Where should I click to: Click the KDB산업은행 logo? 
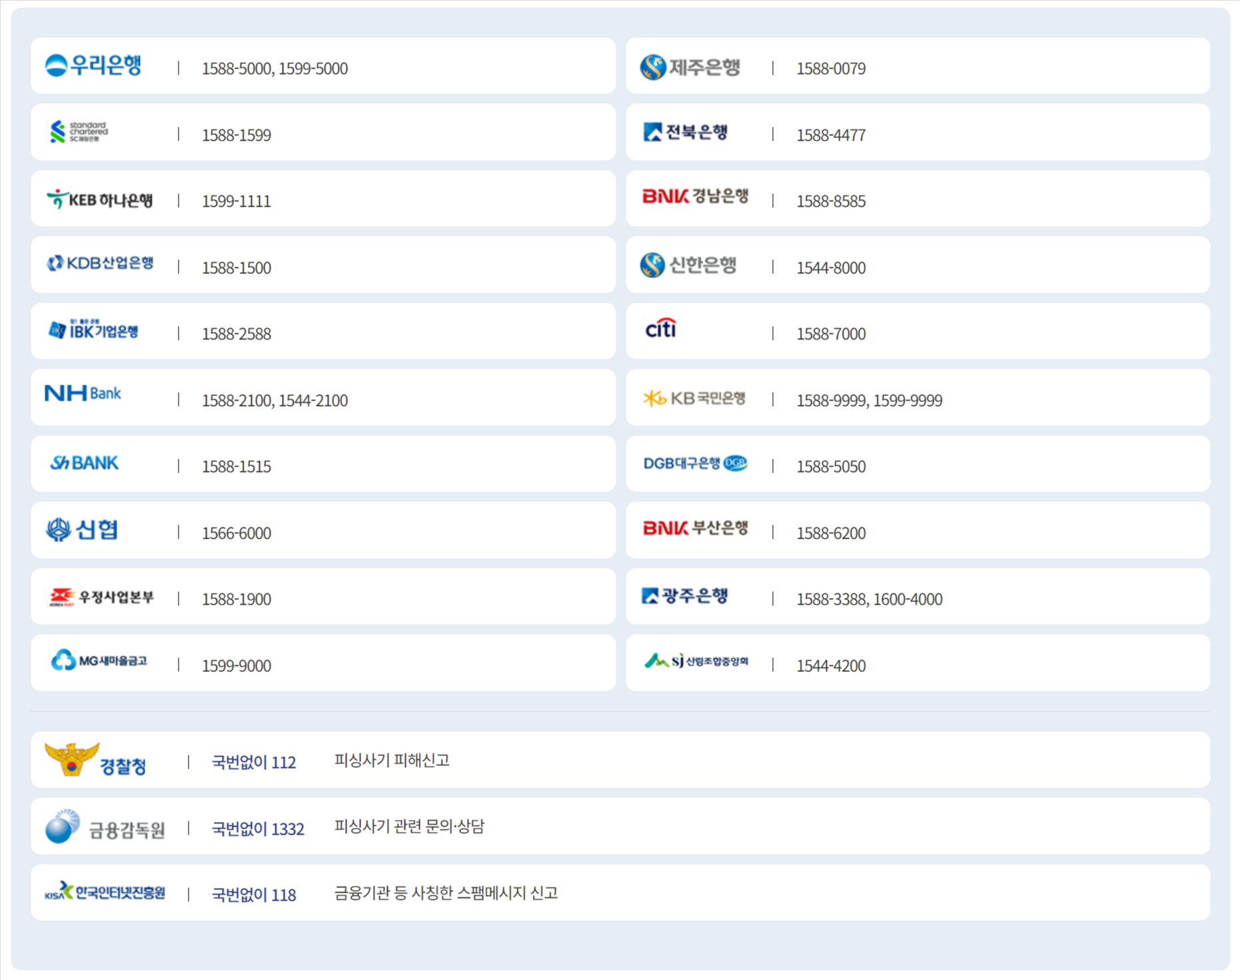[x=100, y=263]
